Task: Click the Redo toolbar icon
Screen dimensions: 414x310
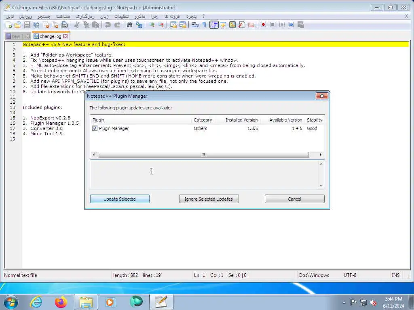Action: tap(117, 25)
